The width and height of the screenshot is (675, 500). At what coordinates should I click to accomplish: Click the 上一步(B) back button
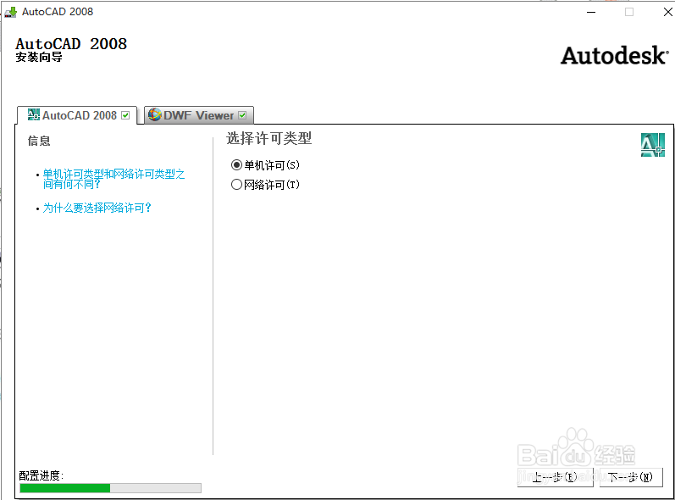point(556,477)
